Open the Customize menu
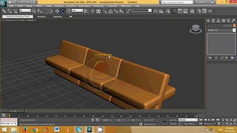237x133 pixels. (112, 6)
